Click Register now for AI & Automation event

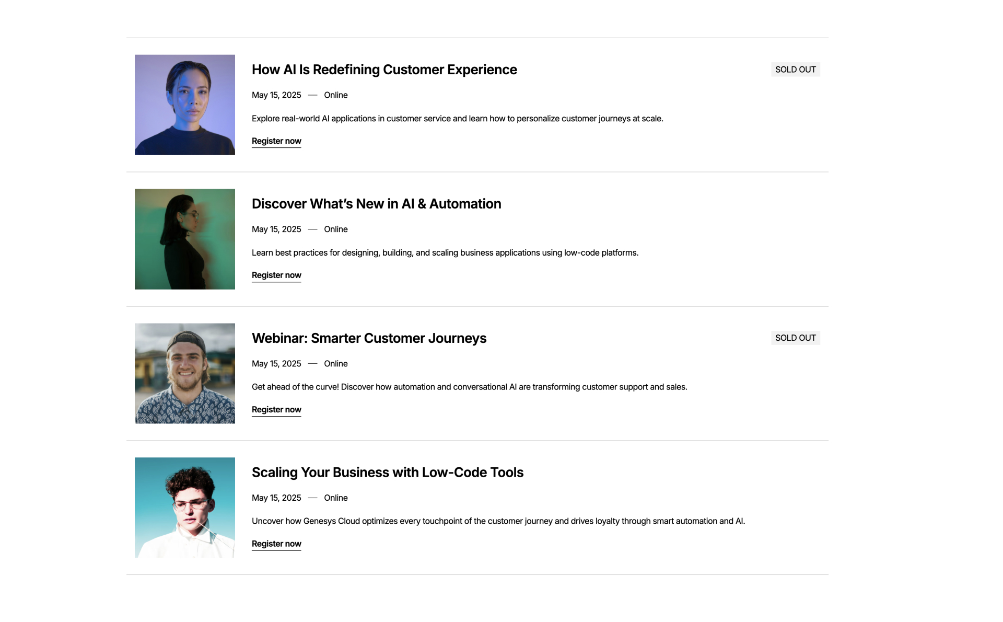pyautogui.click(x=276, y=275)
